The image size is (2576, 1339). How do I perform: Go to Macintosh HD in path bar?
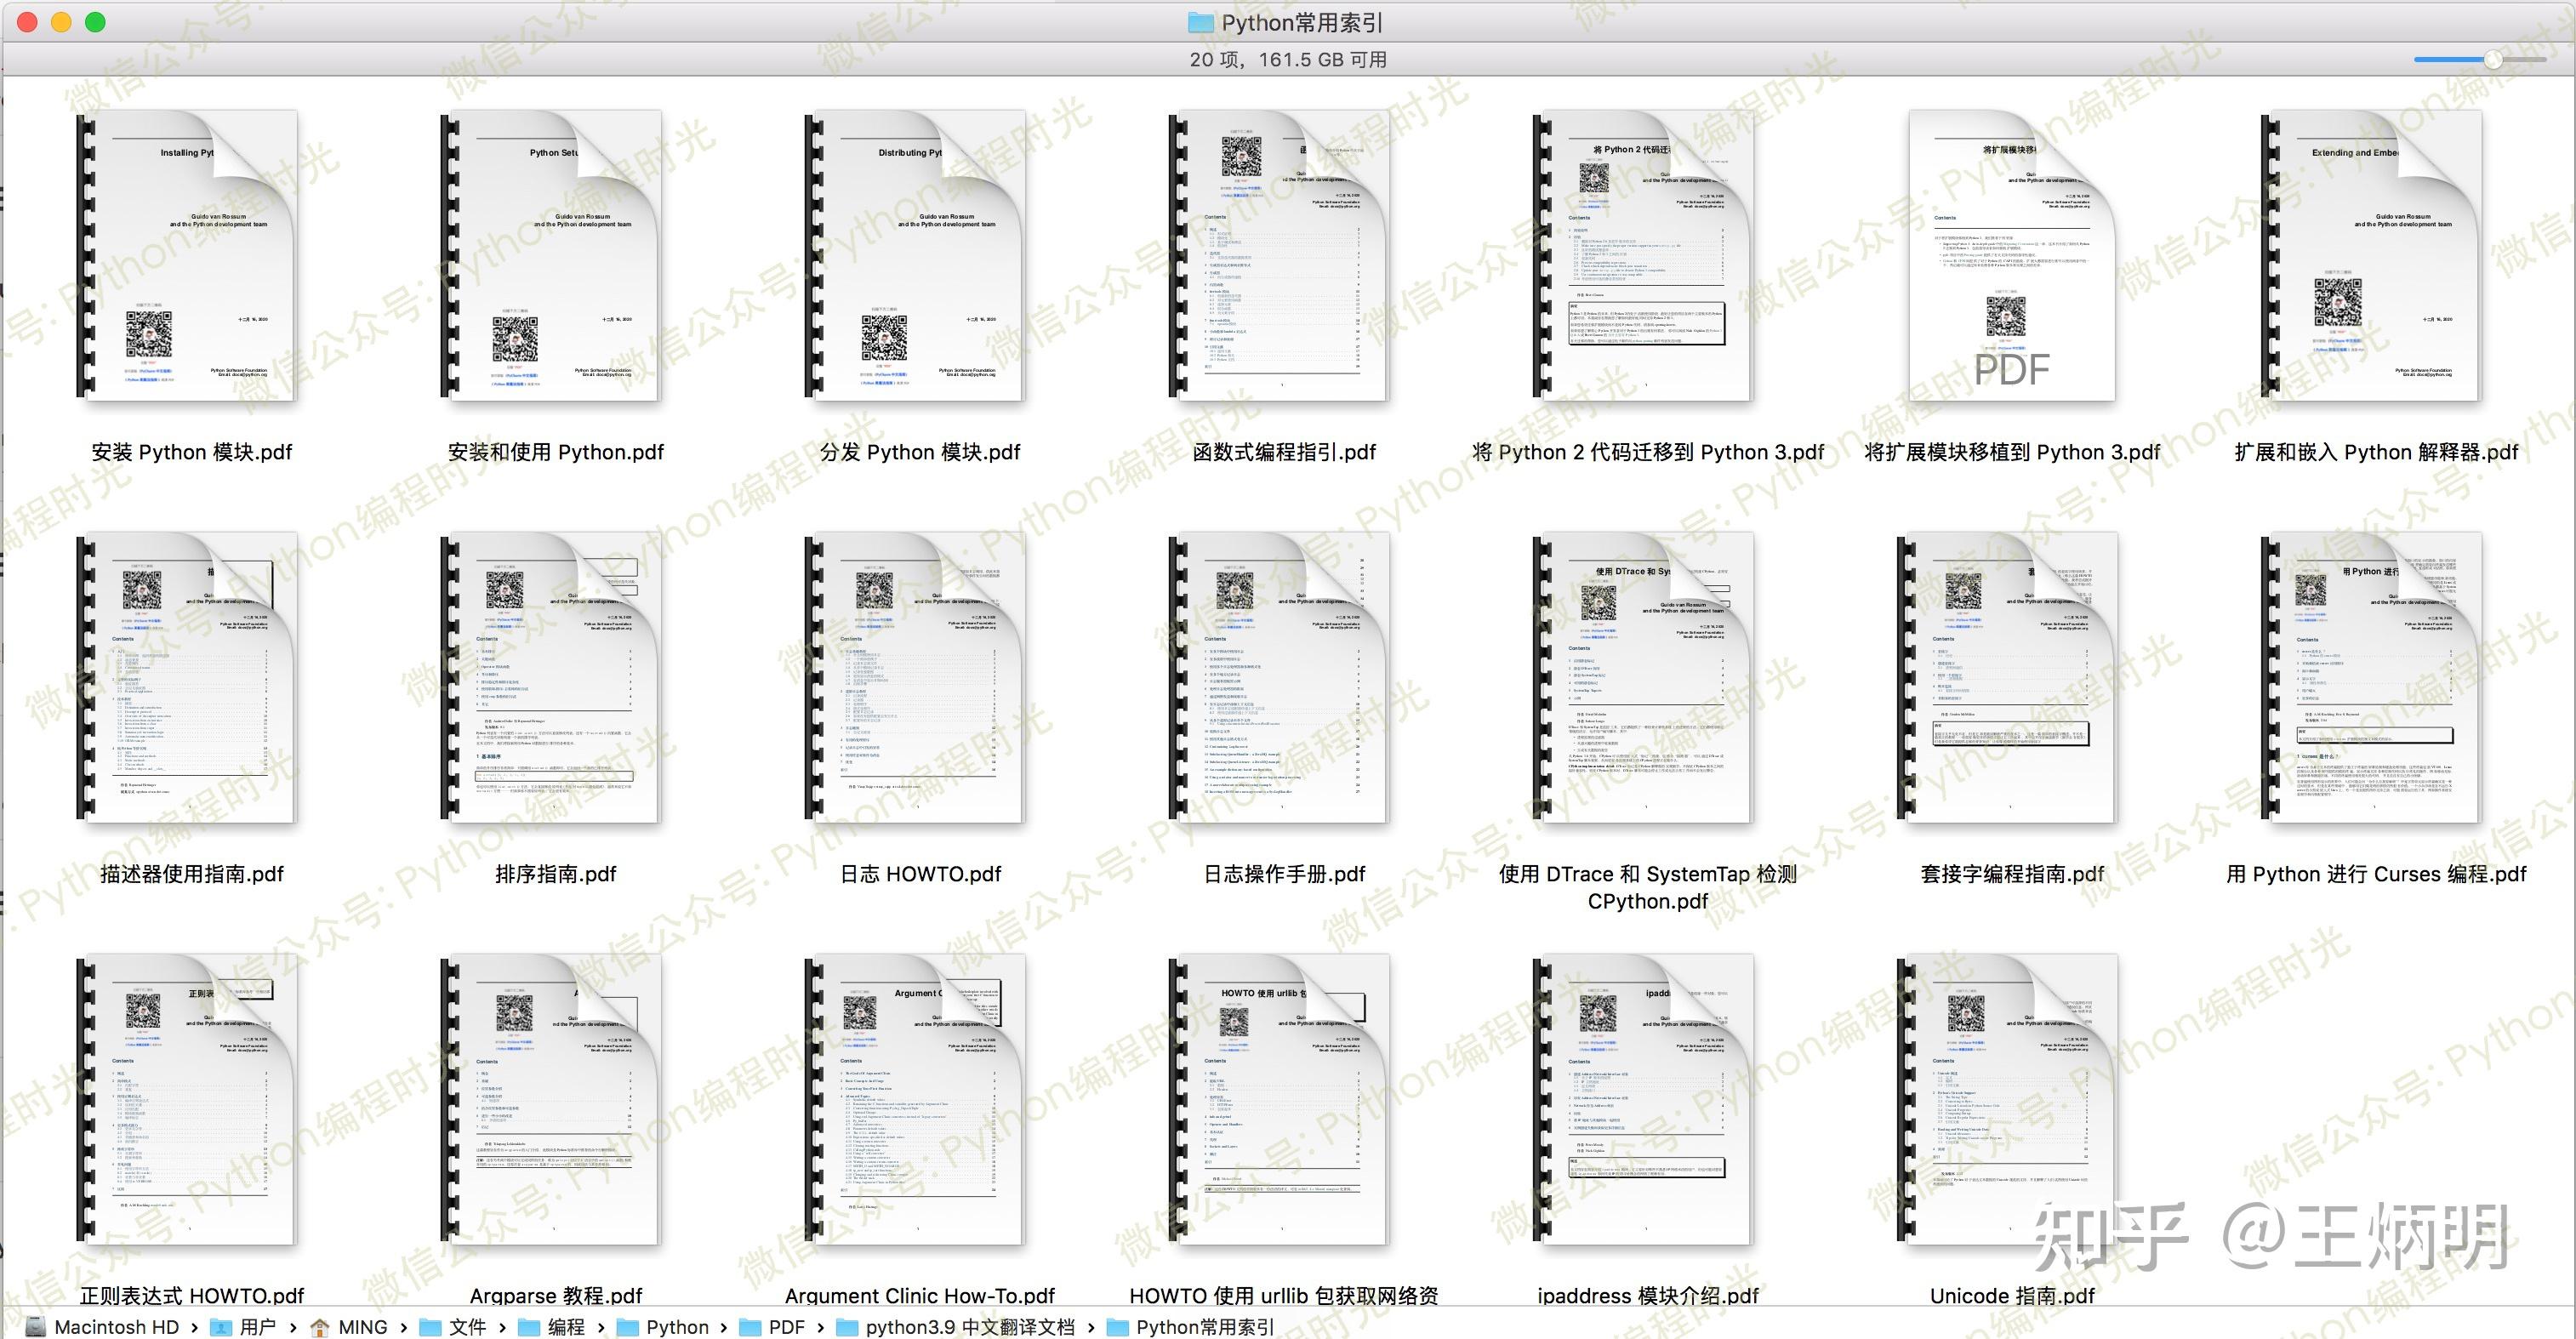102,1326
